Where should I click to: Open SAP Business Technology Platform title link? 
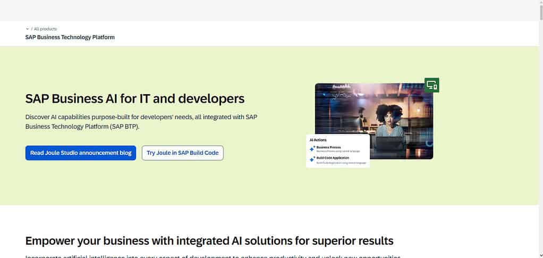pos(70,37)
